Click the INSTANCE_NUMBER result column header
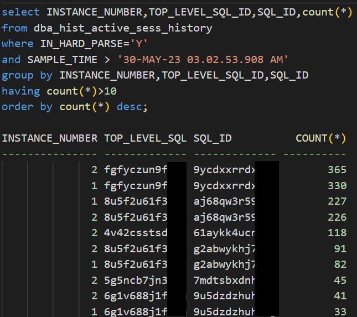 [x=50, y=138]
